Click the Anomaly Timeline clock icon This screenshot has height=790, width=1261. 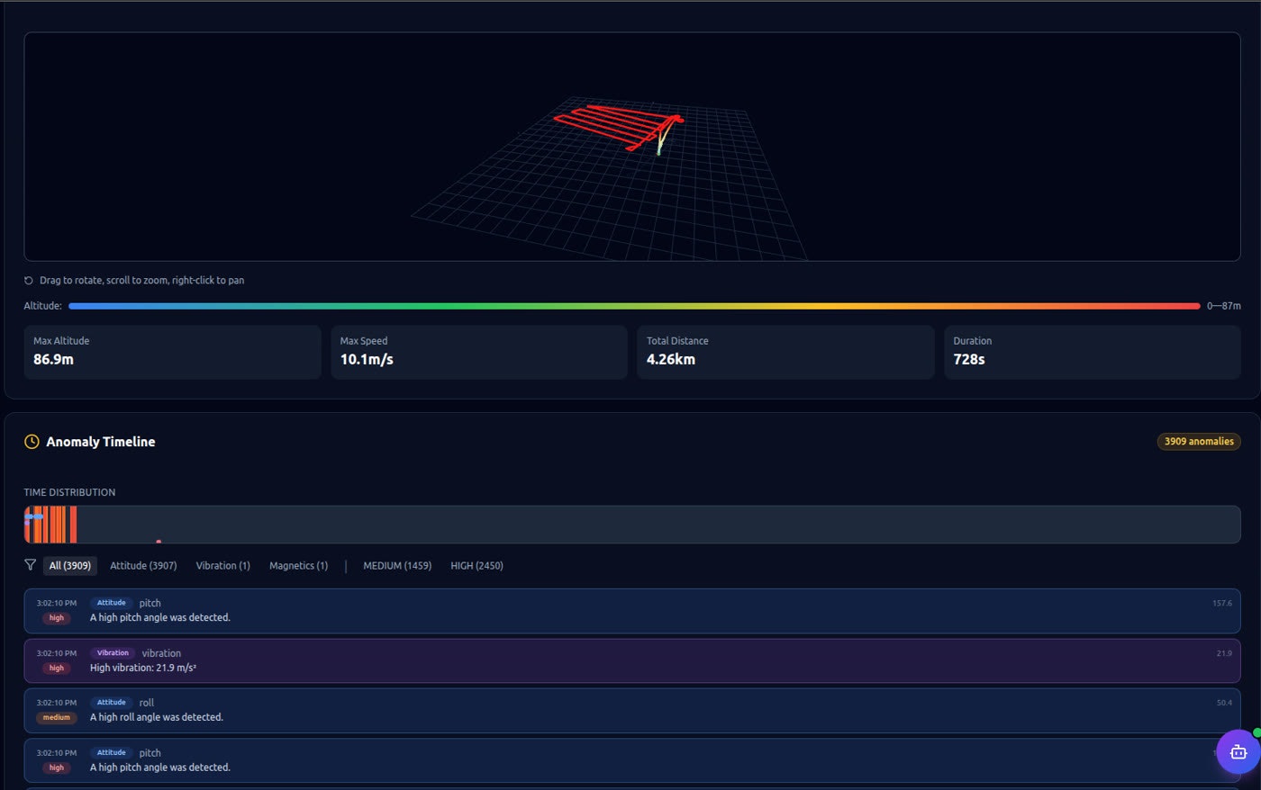[32, 442]
